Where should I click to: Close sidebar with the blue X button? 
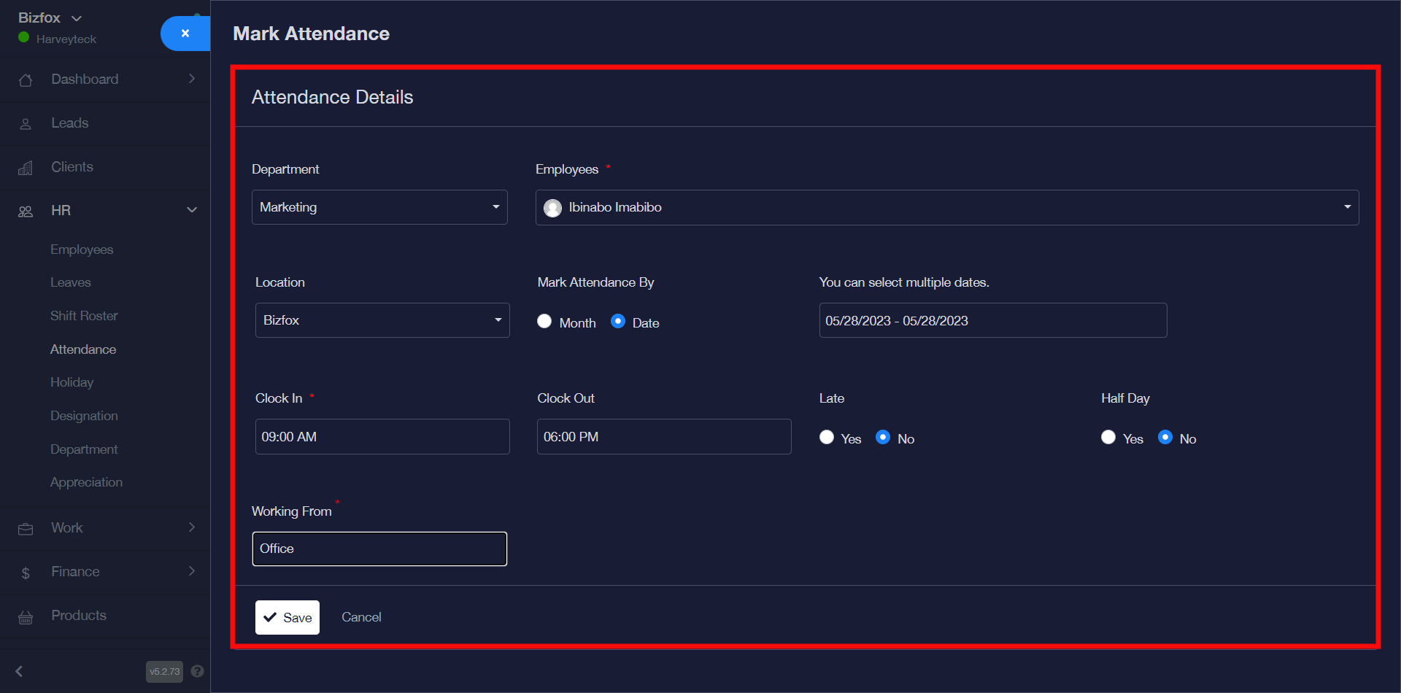coord(185,34)
